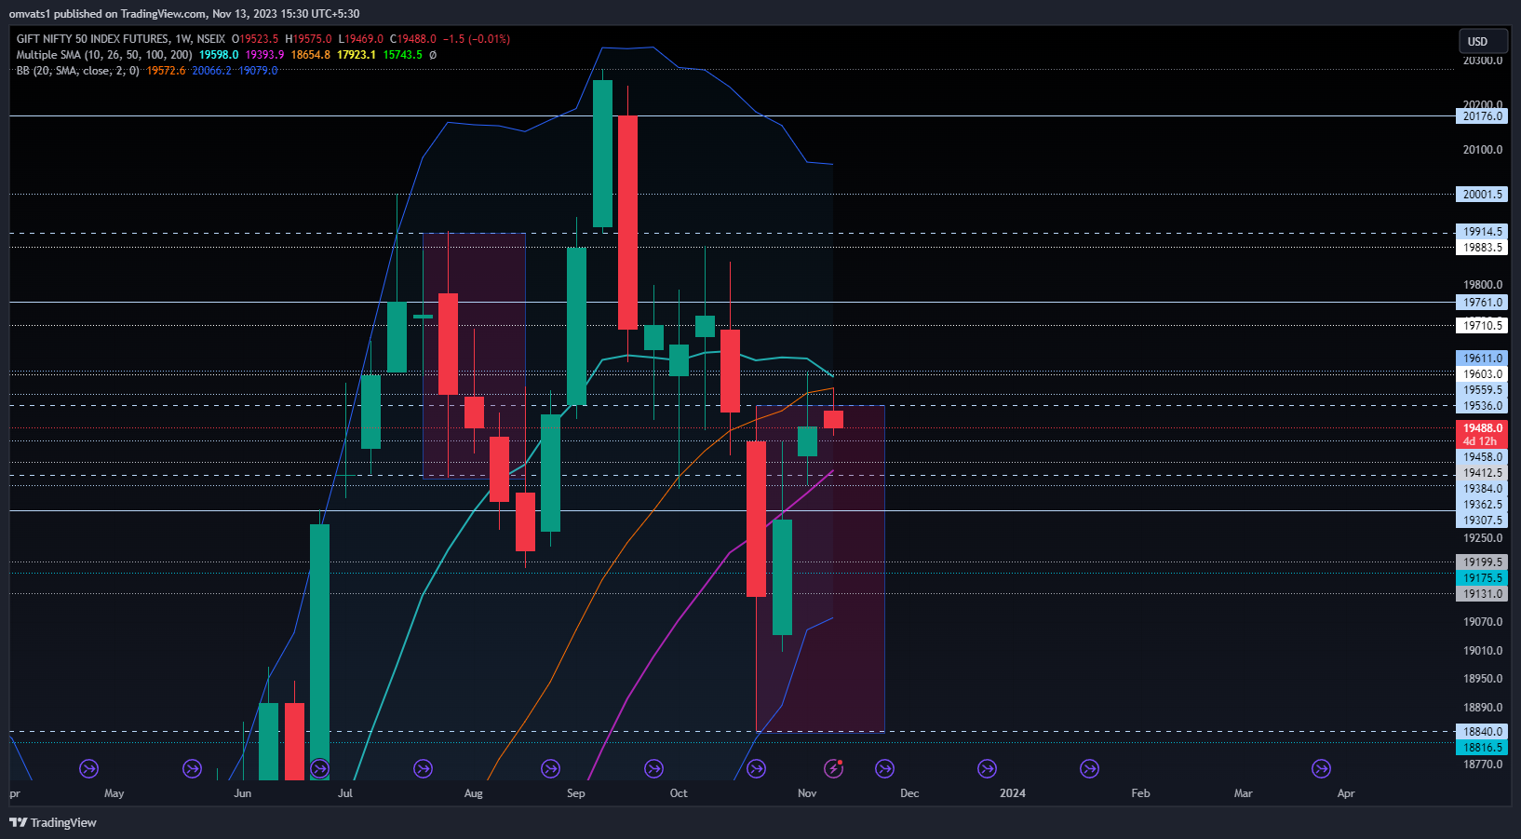Screen dimensions: 1521x839
Task: Click SMA value 17923.1 in legend
Action: (x=357, y=55)
